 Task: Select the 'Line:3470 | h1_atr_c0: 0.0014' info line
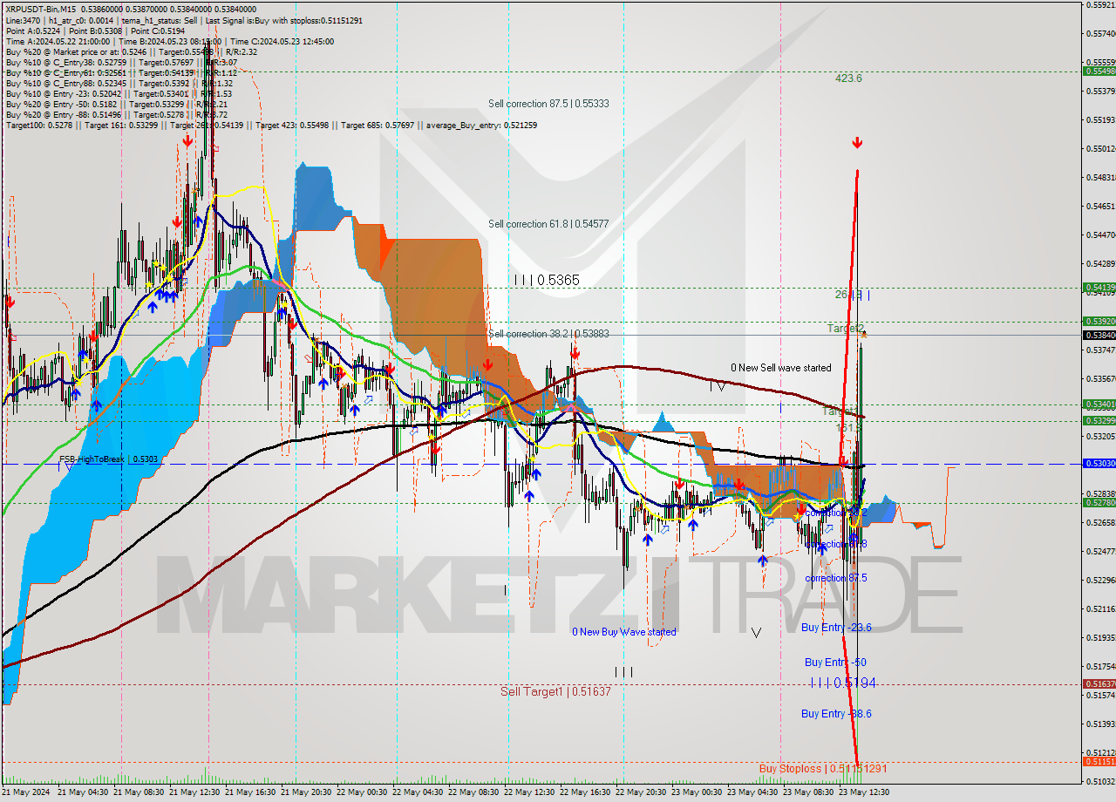(184, 20)
